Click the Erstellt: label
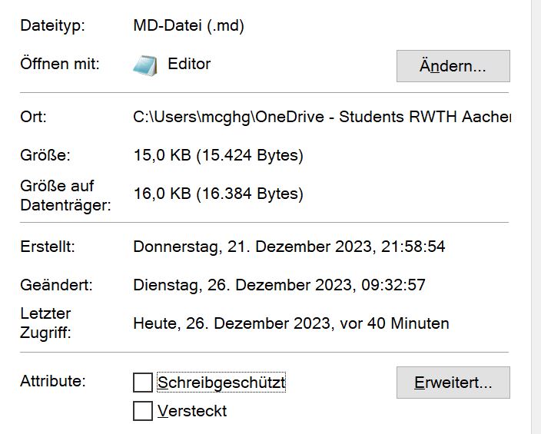 click(48, 247)
